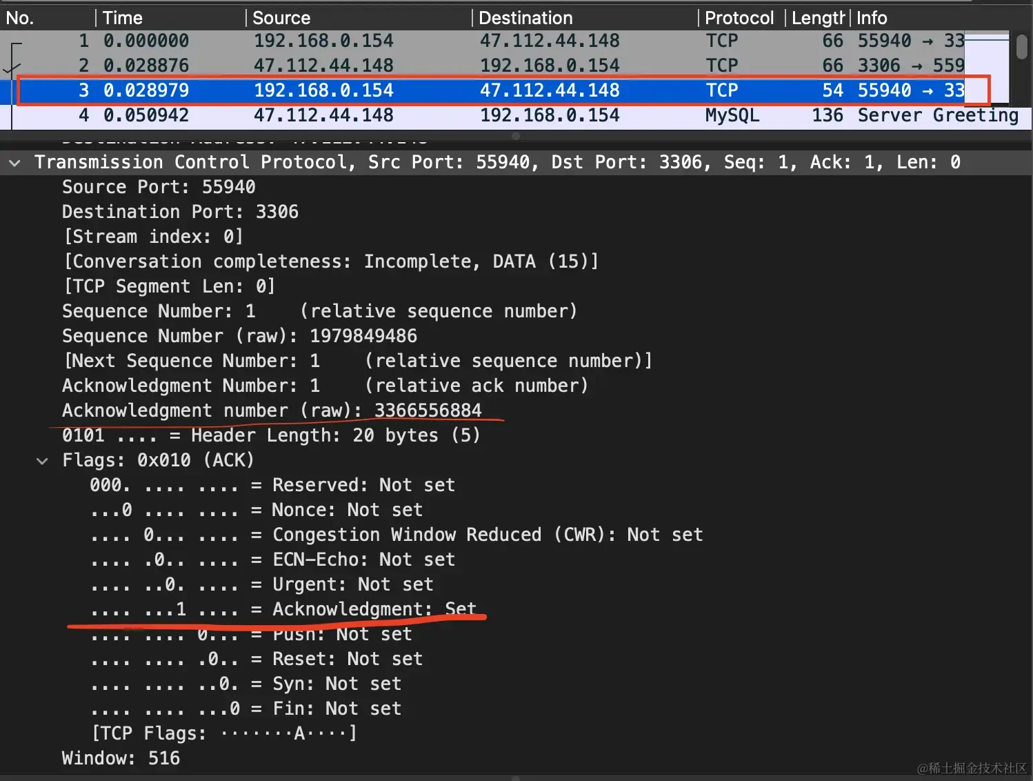Select the Destination Port: 3306 field
This screenshot has width=1033, height=781.
pyautogui.click(x=180, y=212)
